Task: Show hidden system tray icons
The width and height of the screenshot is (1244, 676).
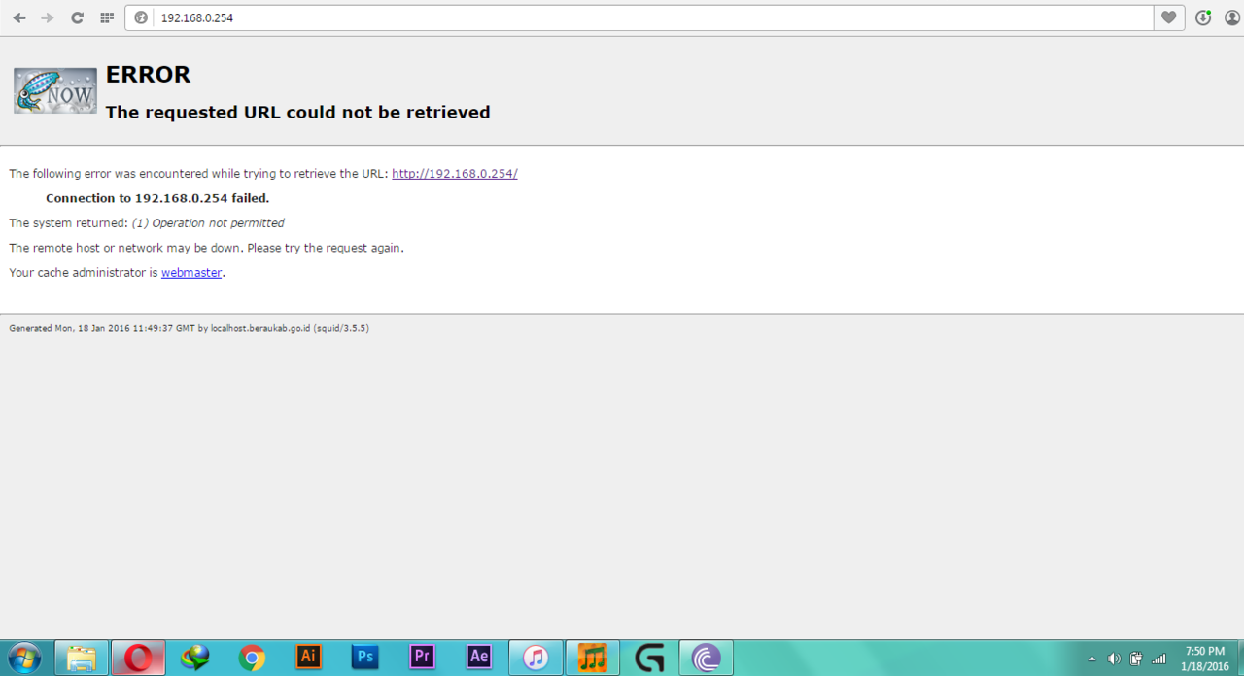Action: [1092, 659]
